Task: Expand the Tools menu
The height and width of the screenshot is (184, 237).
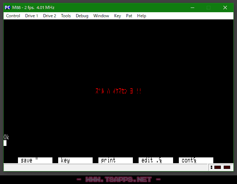Action: pos(66,16)
